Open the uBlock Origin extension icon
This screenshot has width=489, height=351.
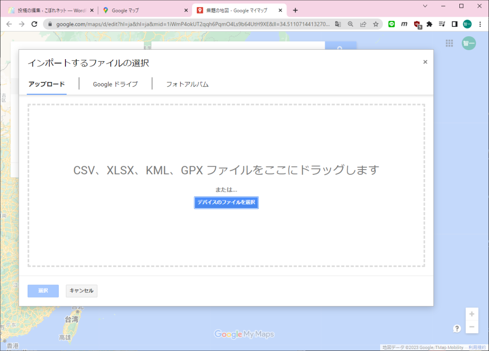[x=416, y=24]
